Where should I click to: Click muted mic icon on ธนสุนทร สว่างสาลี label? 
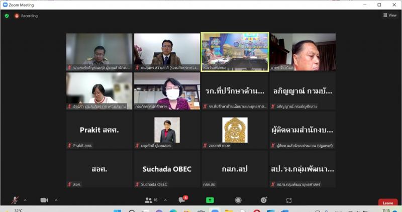pos(137,68)
